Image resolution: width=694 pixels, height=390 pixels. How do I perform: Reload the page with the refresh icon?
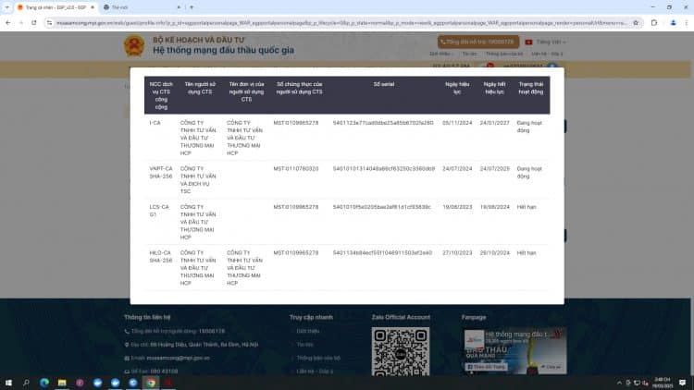click(x=34, y=22)
